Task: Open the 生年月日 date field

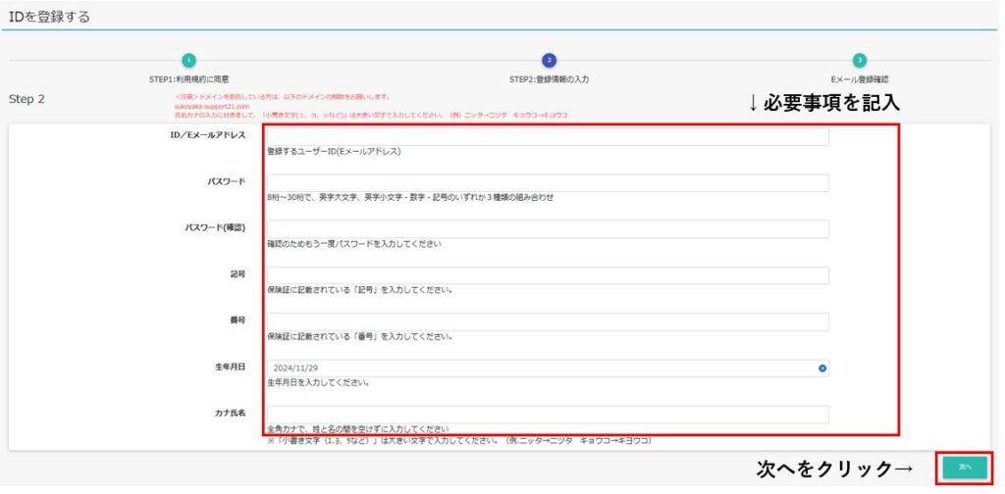Action: (548, 368)
